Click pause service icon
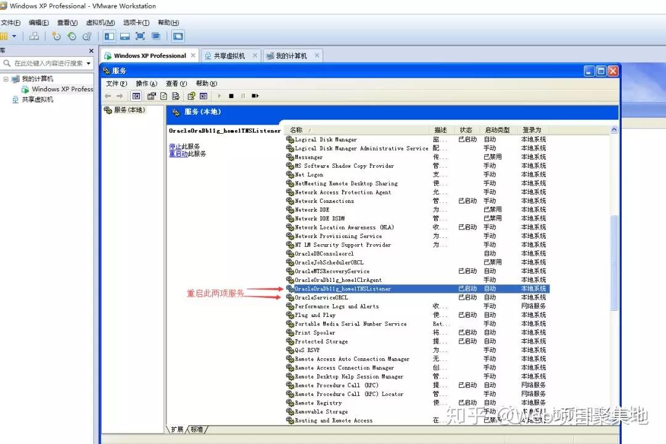This screenshot has height=444, width=666. [243, 96]
